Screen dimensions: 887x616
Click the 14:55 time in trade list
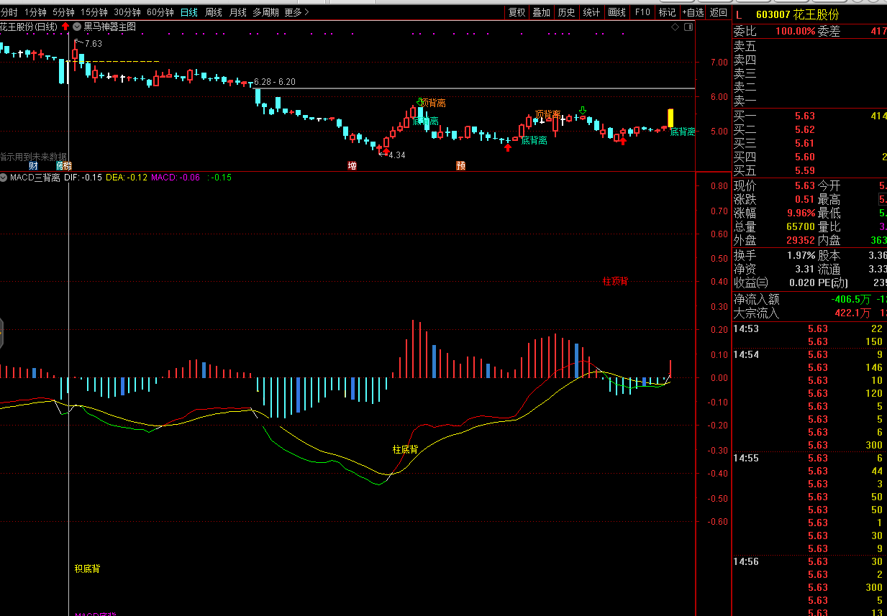click(746, 458)
